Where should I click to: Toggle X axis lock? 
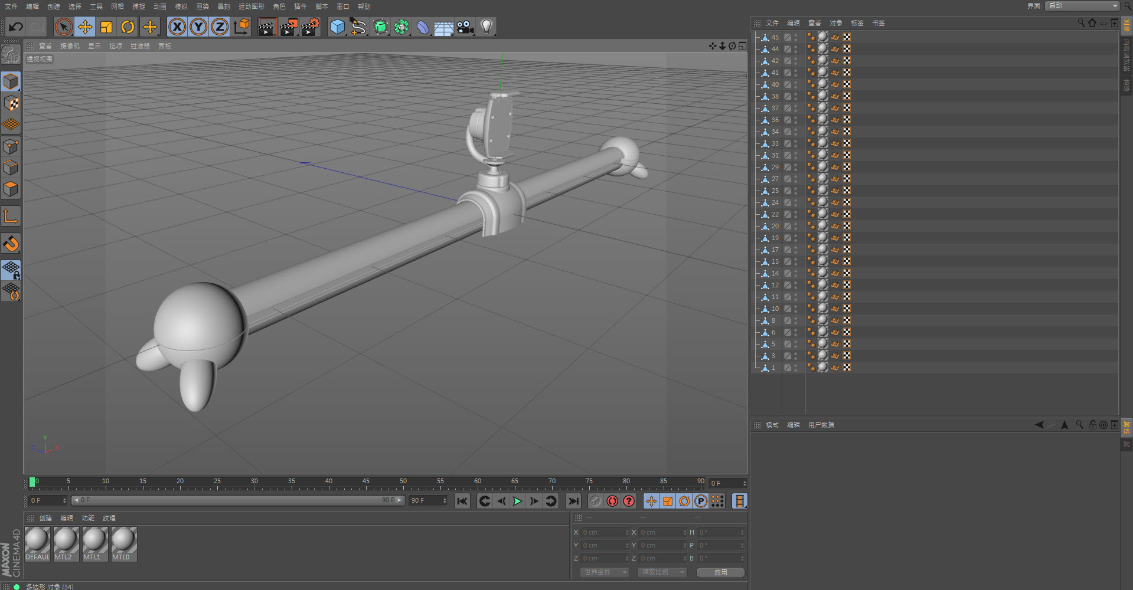pos(177,27)
